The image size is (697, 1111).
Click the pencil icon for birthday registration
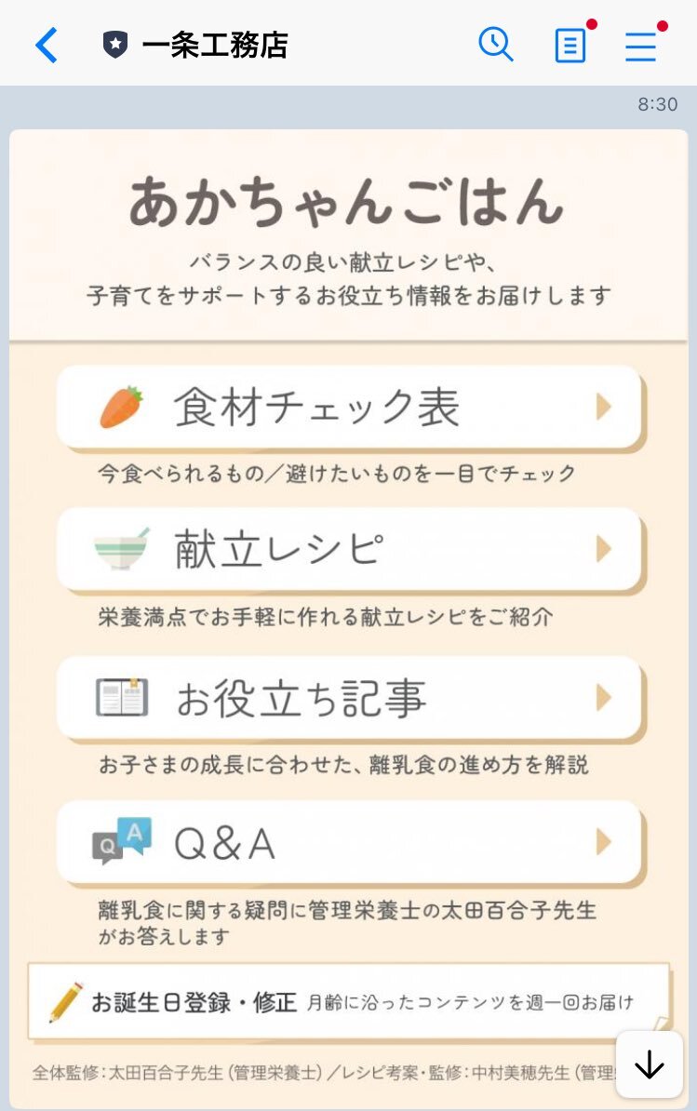(66, 1002)
